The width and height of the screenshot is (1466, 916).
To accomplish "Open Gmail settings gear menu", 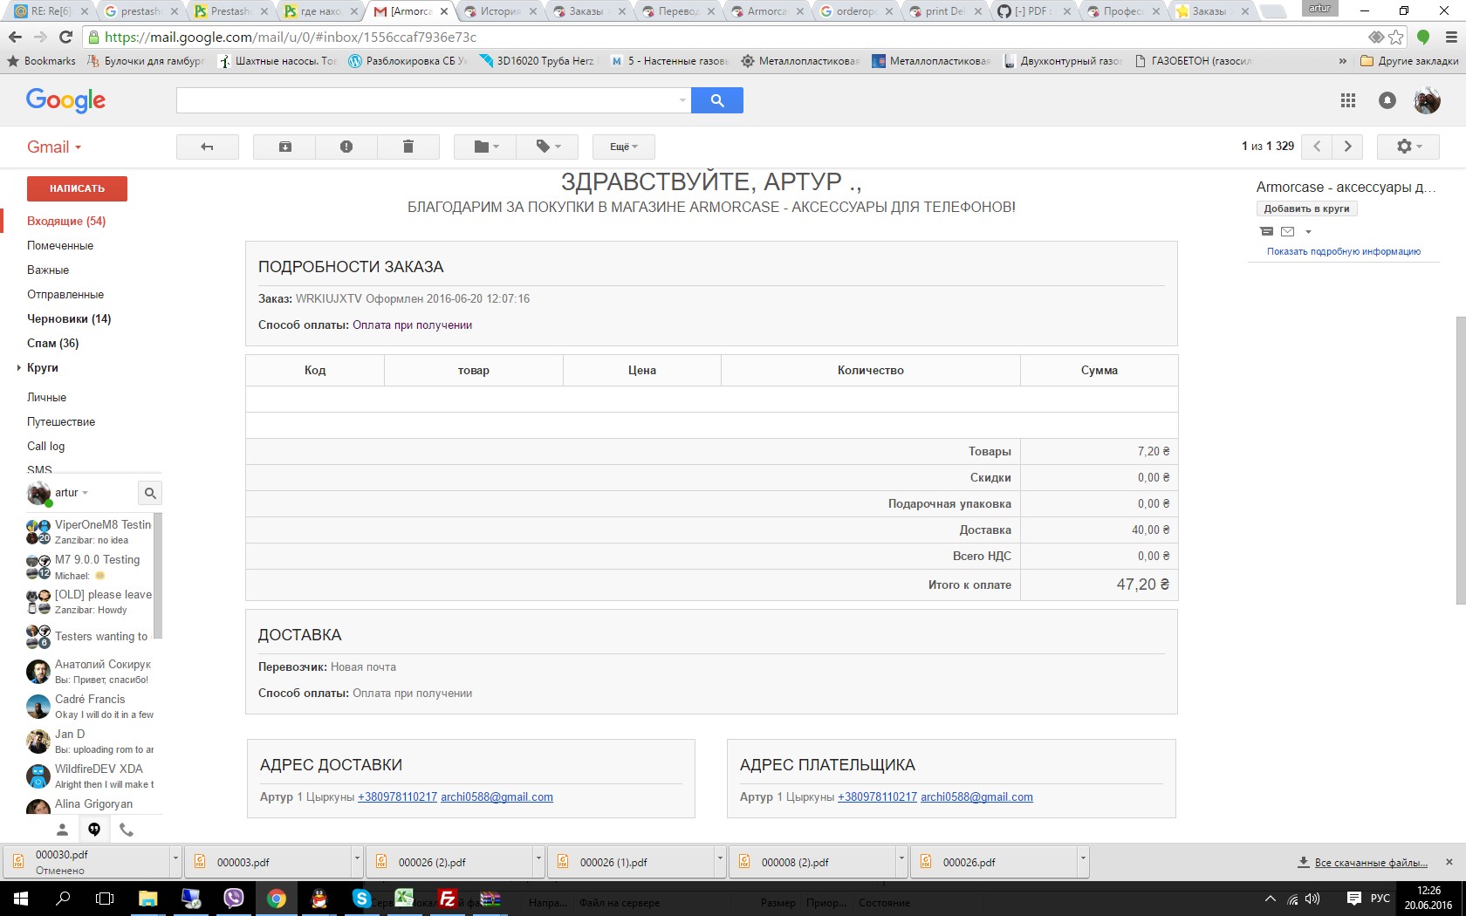I will [x=1408, y=147].
